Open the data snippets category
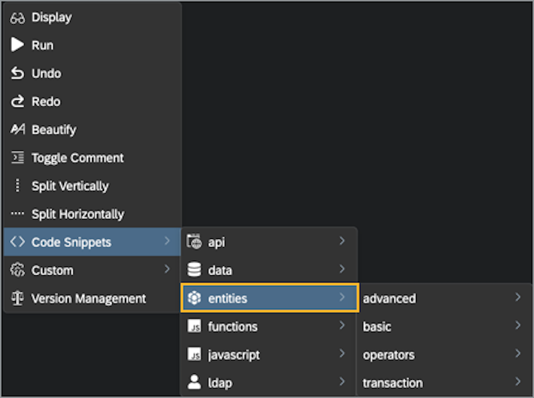This screenshot has height=398, width=534. 270,270
